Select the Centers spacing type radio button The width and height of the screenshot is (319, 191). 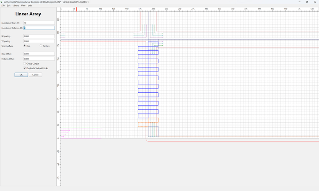(41, 46)
